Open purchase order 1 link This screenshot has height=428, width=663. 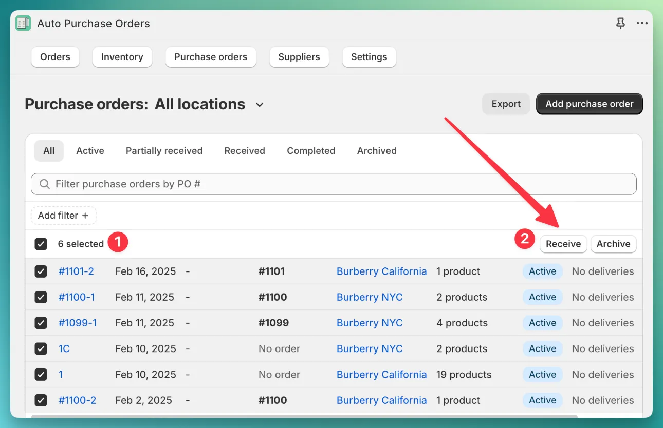coord(61,374)
